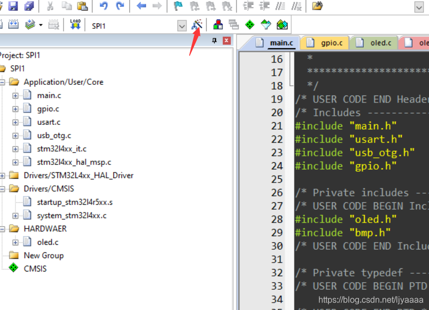This screenshot has height=310, width=429.
Task: Click the Project: SPI1 root label
Action: [x=20, y=55]
